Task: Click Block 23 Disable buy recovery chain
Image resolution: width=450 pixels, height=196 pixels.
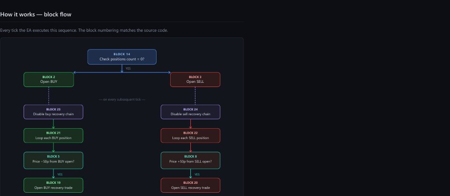Action: 53,112
